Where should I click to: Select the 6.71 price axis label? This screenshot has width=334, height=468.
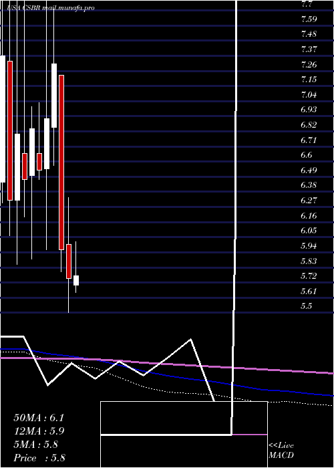click(309, 140)
